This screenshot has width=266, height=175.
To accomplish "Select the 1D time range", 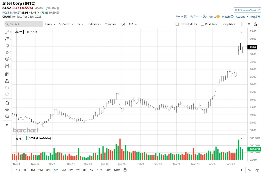I will click(18, 170).
